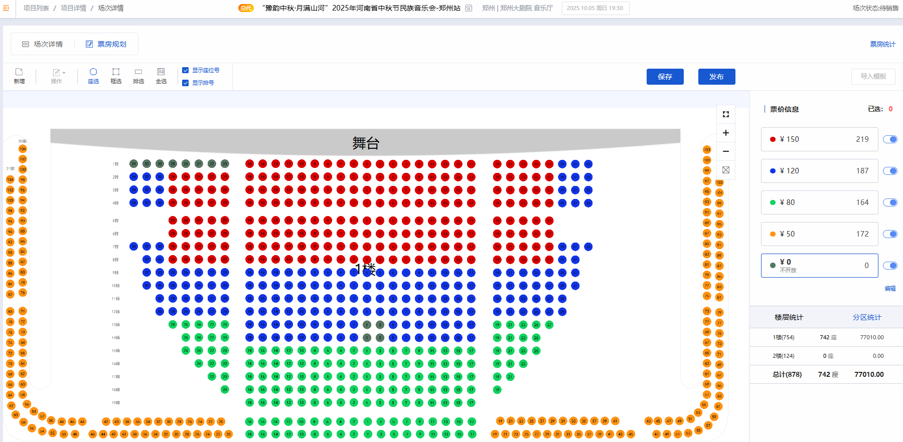The height and width of the screenshot is (442, 903).
Task: Zoom in on the seat map
Action: coord(725,133)
